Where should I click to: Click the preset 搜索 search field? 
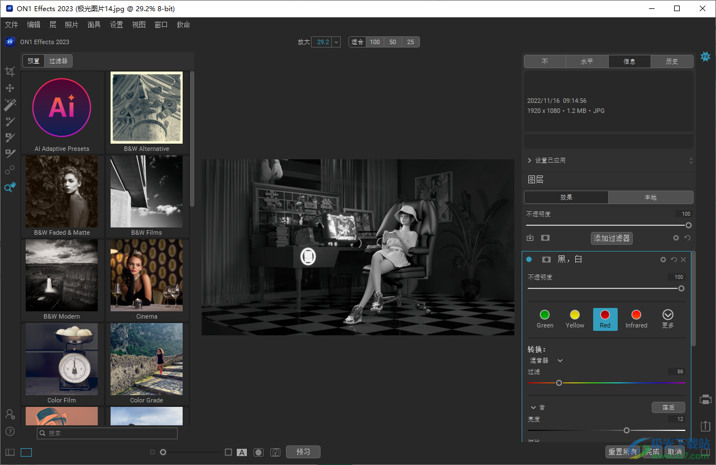click(x=107, y=433)
